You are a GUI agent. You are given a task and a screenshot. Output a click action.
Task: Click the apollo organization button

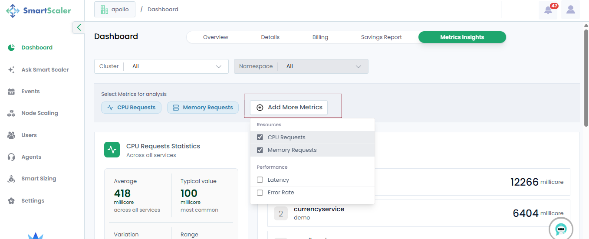pyautogui.click(x=115, y=9)
